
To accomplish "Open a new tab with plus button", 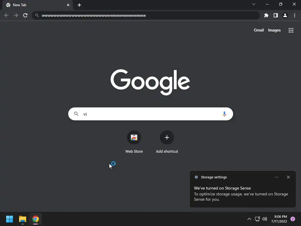I will tap(79, 5).
